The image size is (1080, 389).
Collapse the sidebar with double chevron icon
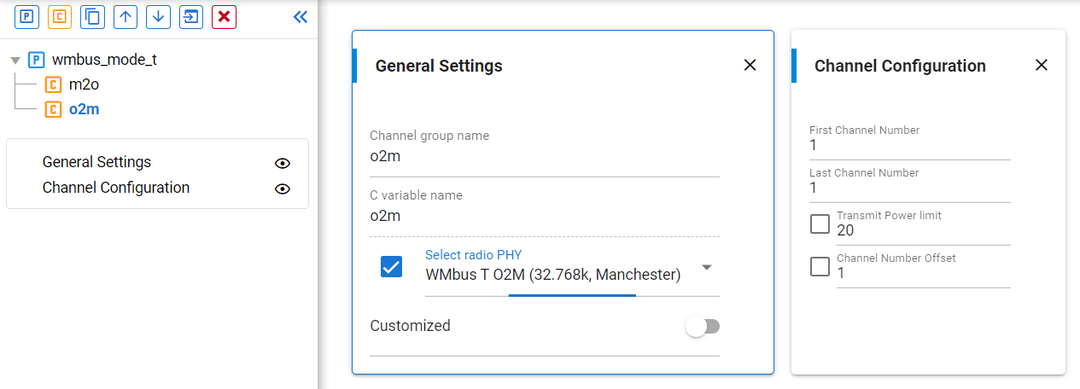pyautogui.click(x=300, y=17)
